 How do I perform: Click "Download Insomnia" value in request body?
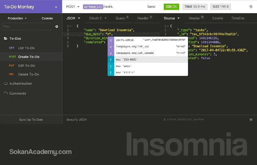[x=116, y=30]
